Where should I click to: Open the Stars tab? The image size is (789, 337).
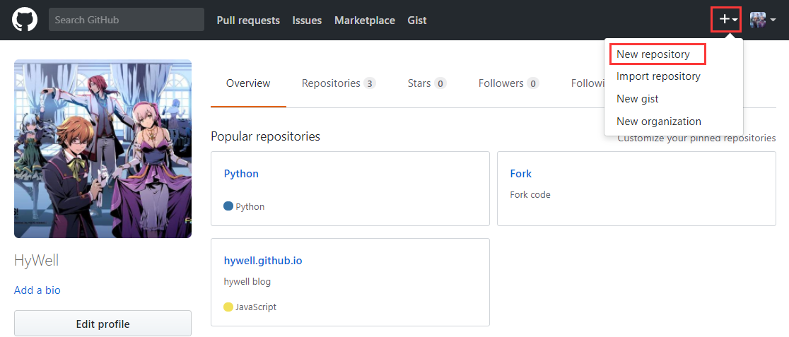(427, 83)
